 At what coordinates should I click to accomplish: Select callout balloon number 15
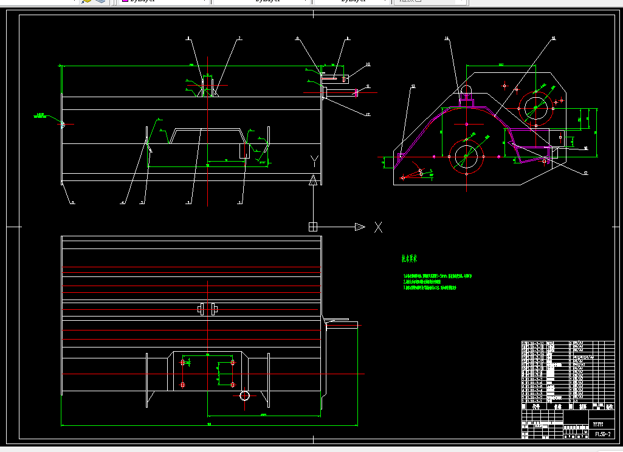tap(554, 38)
